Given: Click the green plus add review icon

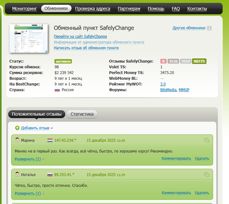Looking at the screenshot, I should [x=17, y=128].
